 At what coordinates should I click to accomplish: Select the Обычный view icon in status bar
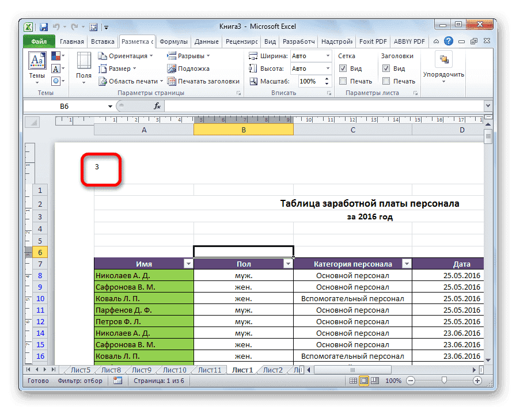[353, 381]
